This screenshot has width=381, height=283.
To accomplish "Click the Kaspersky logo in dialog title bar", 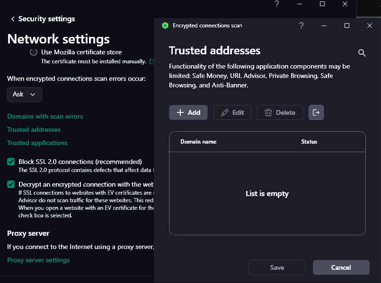I will 165,26.
